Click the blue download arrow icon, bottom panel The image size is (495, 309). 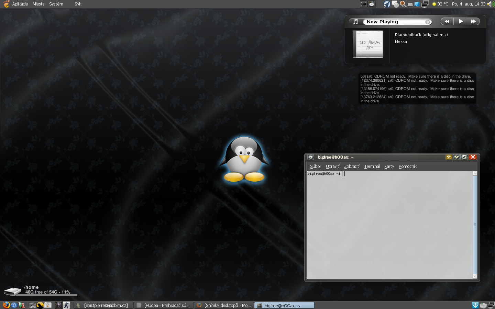pos(475,305)
